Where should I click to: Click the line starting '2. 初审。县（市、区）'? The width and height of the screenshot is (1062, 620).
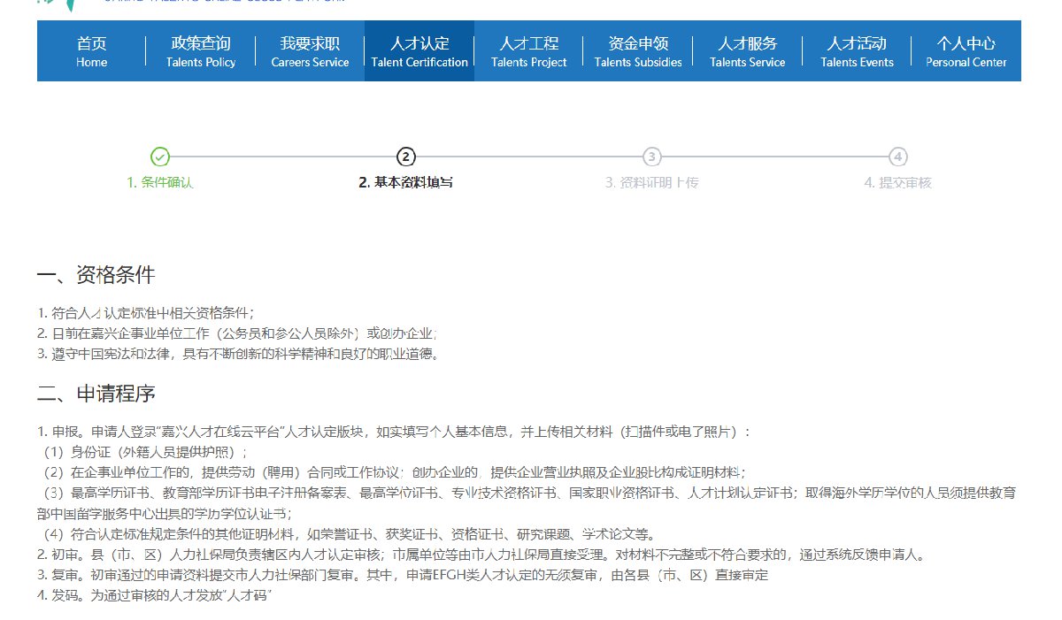(x=482, y=555)
